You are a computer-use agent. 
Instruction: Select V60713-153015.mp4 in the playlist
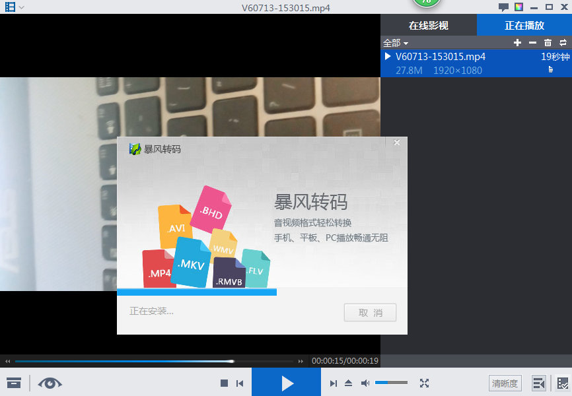pos(476,63)
